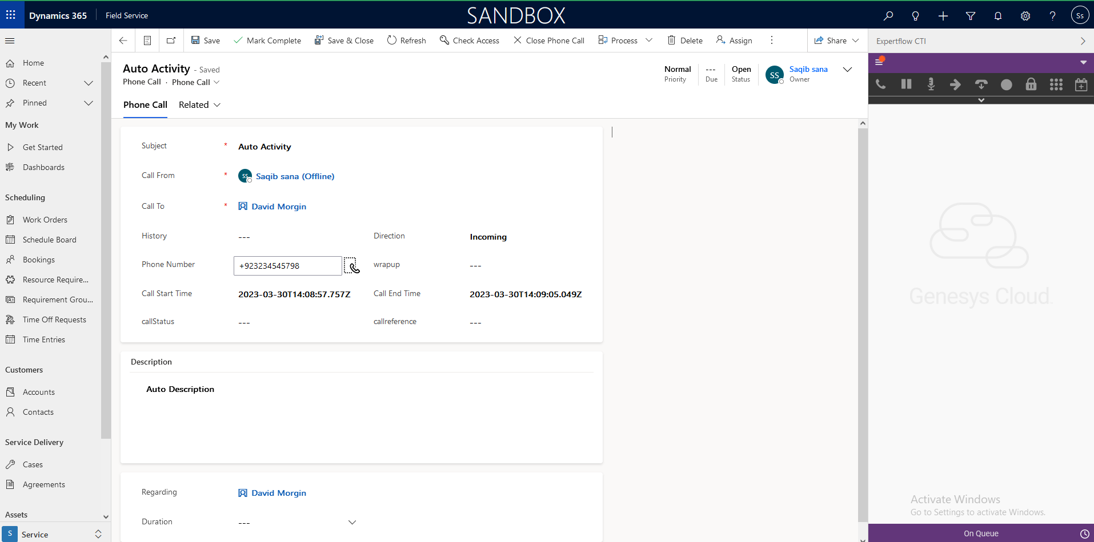Click the hold (pause) call icon
The image size is (1094, 542).
906,84
